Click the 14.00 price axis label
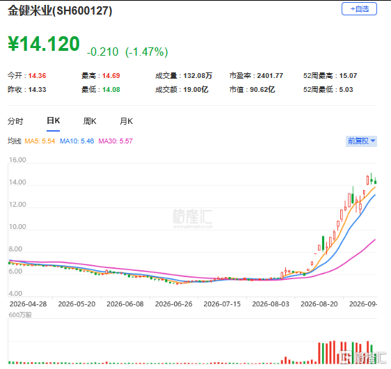Screen dimensions: 391x369 click(x=17, y=182)
